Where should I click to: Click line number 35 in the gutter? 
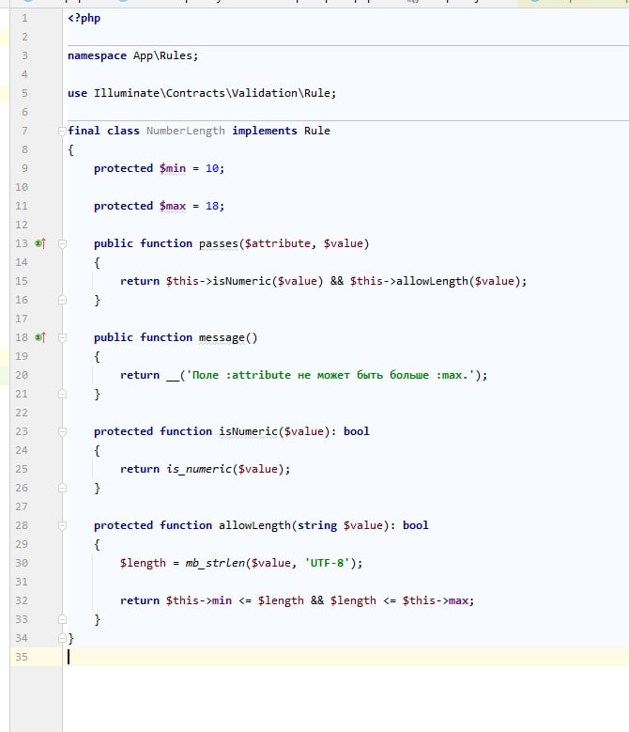22,657
